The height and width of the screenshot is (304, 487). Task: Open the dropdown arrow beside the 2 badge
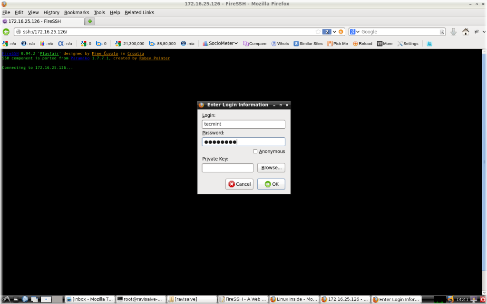pos(334,32)
